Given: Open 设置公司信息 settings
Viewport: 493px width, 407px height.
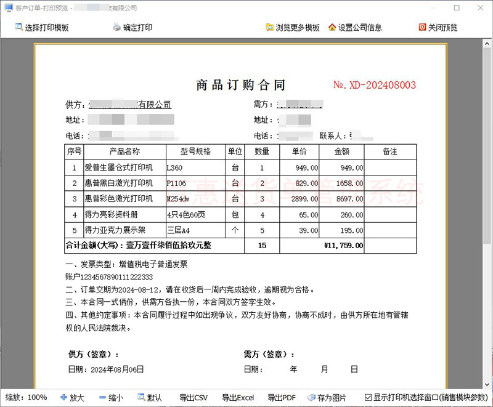Looking at the screenshot, I should 355,27.
